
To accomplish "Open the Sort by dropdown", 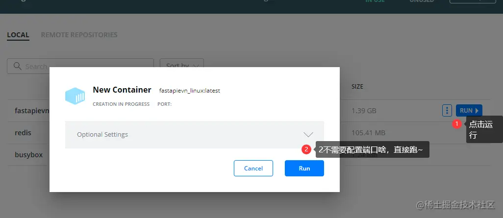I will click(181, 66).
